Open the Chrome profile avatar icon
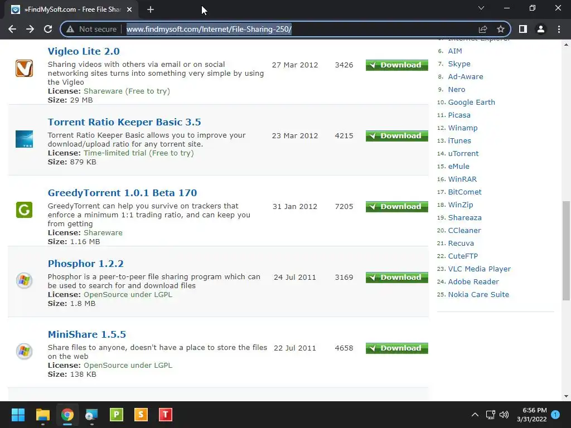 click(x=541, y=29)
